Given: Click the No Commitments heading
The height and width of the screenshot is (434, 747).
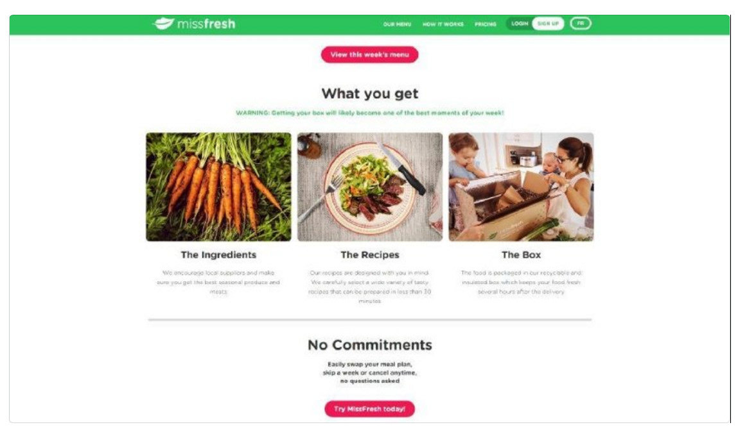Looking at the screenshot, I should tap(370, 345).
